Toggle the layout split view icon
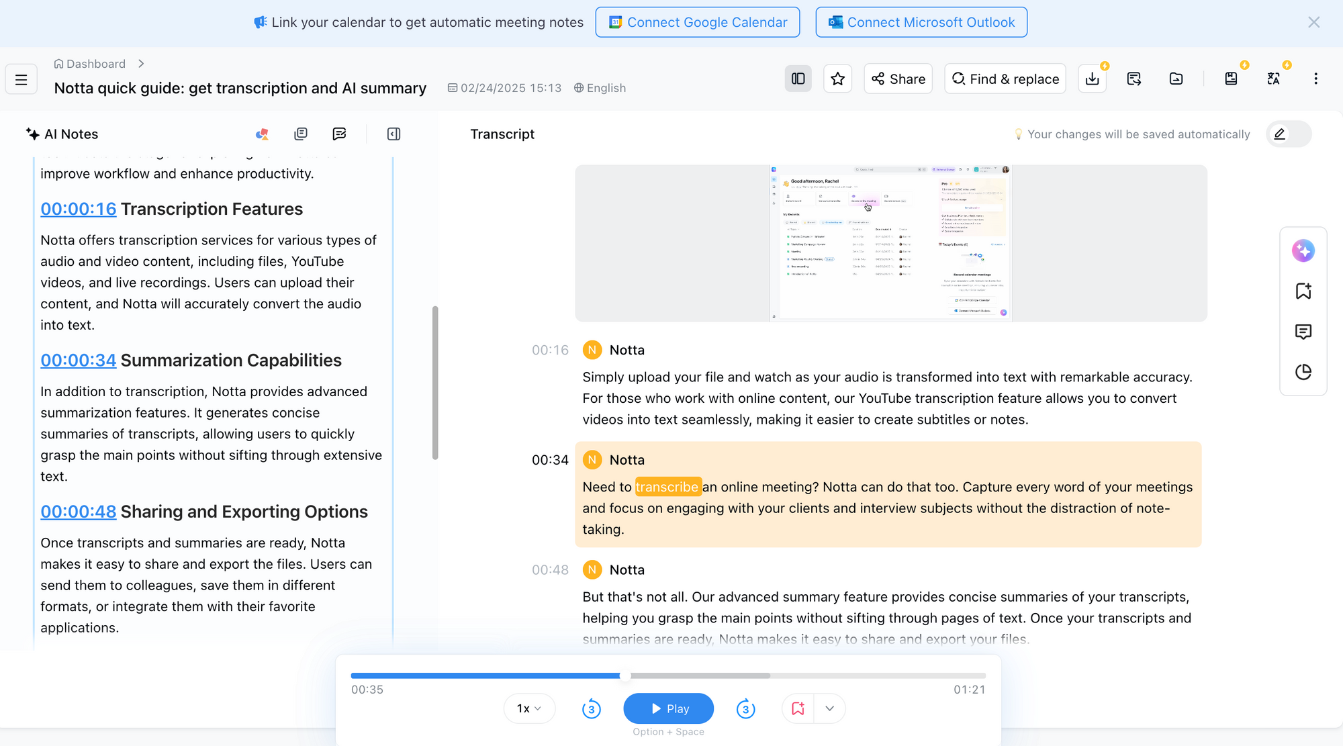Screen dimensions: 1343x746 pyautogui.click(x=798, y=77)
